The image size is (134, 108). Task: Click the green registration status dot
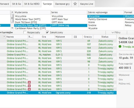click(120, 46)
